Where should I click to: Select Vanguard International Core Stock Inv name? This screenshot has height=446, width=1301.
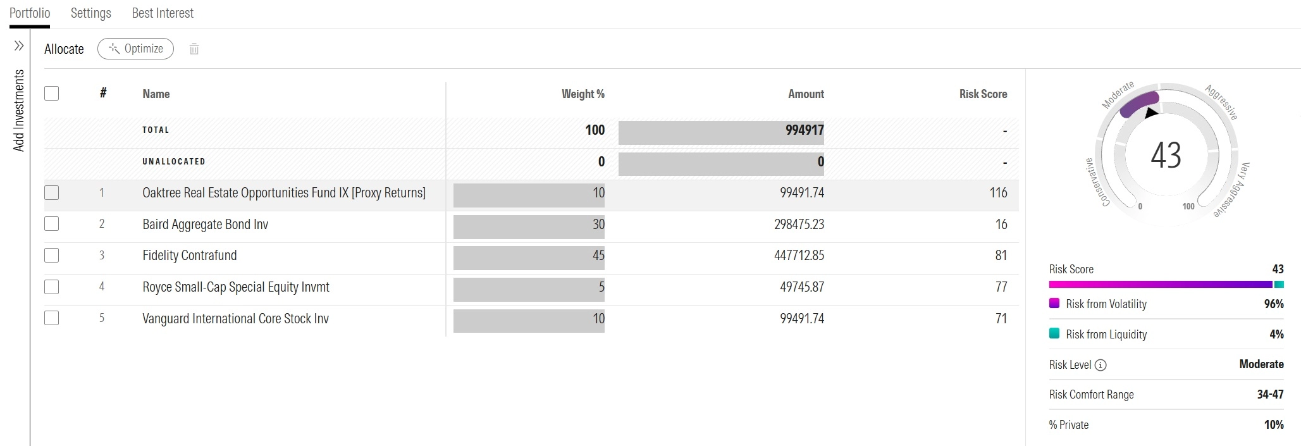pyautogui.click(x=236, y=319)
